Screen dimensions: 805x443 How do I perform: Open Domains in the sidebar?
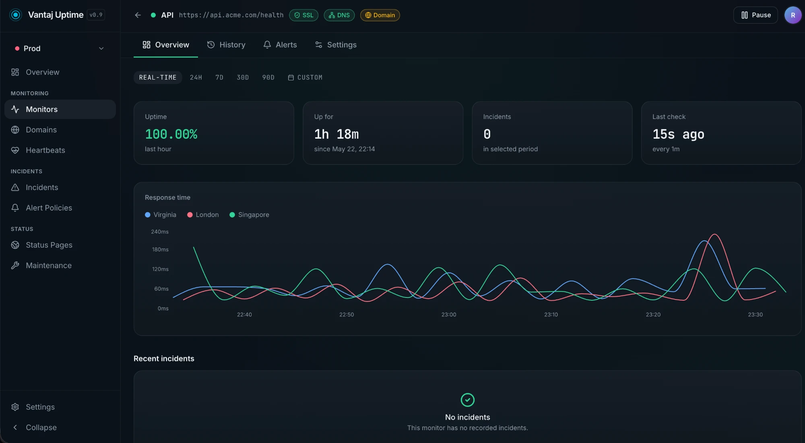point(60,130)
